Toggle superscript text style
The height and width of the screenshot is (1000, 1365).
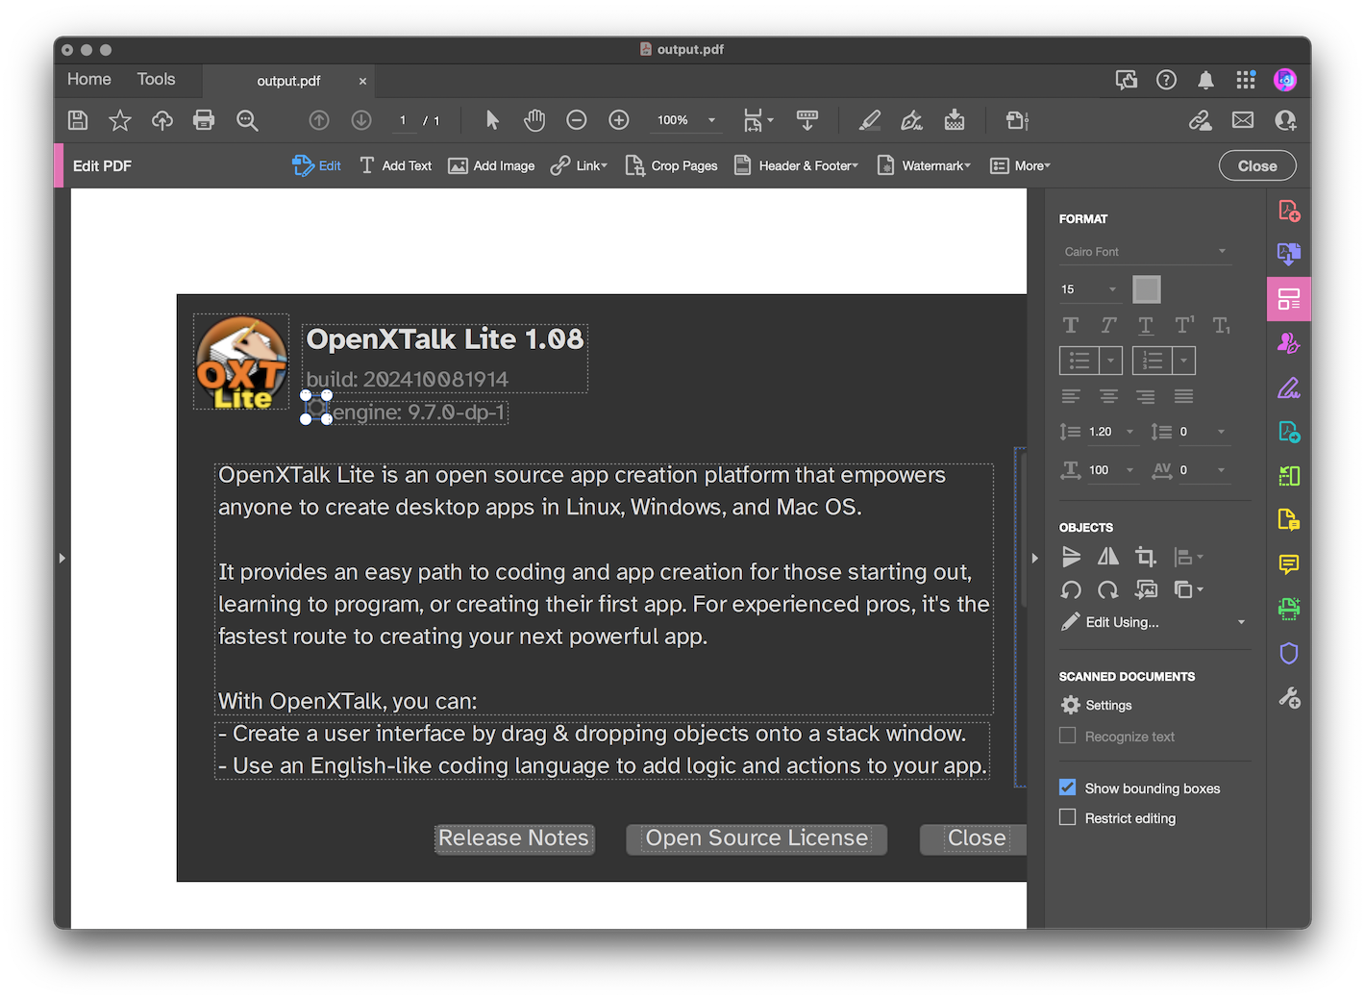pos(1184,325)
